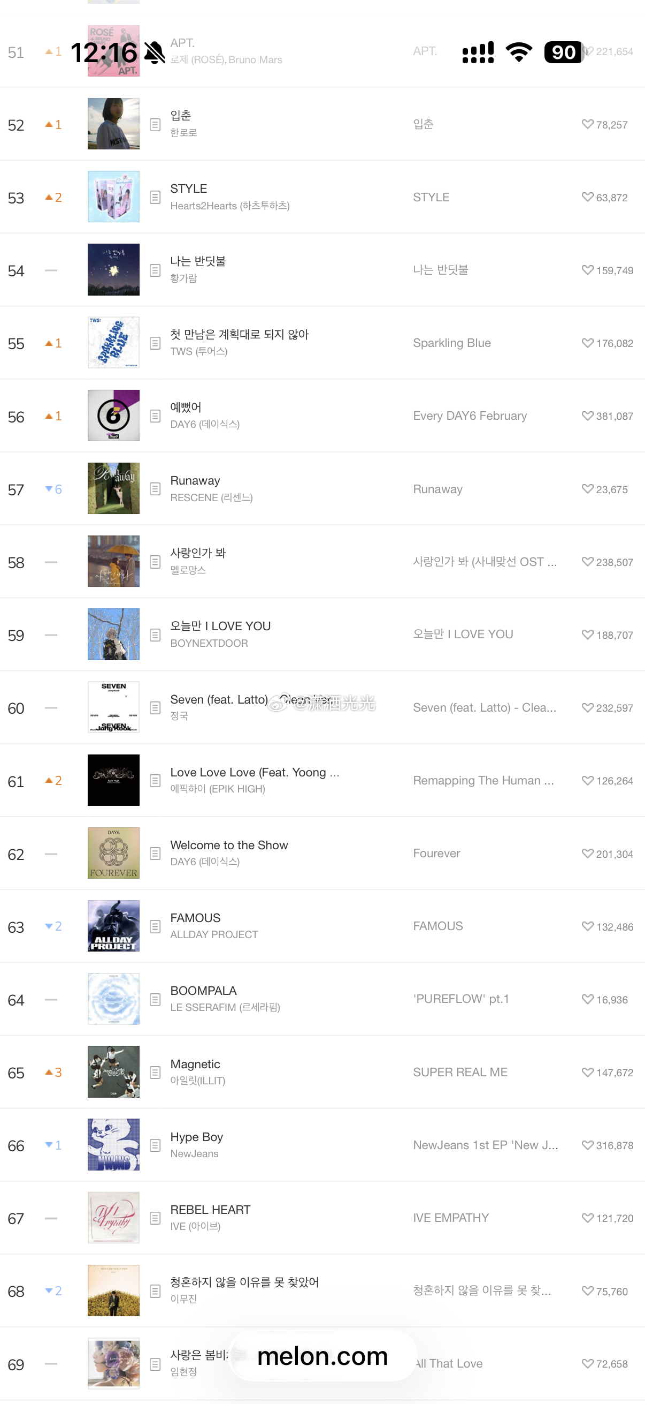This screenshot has width=645, height=1404.
Task: Open lyrics icon for STYLE by Hearts2Hearts
Action: pos(155,197)
